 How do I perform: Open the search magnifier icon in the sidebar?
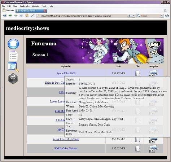click(13, 67)
